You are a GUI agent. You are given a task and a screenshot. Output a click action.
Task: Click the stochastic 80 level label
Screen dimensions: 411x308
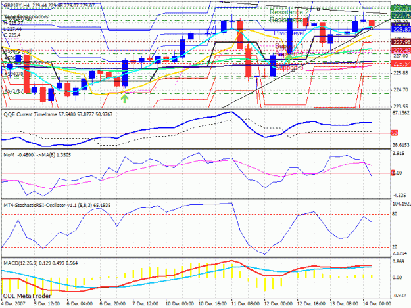[395, 214]
